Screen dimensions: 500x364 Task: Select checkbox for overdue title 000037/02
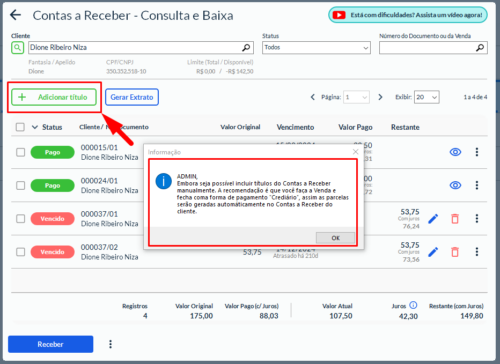point(20,252)
